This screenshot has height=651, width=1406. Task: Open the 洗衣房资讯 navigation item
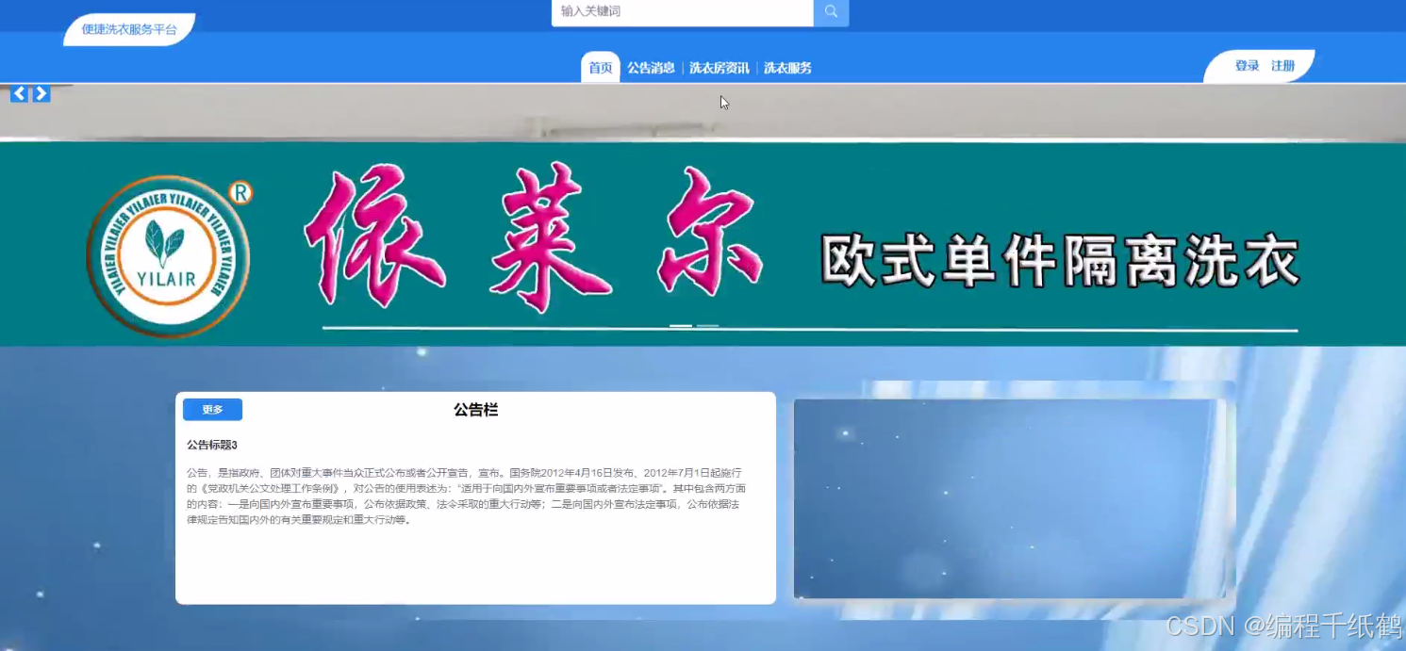coord(720,68)
